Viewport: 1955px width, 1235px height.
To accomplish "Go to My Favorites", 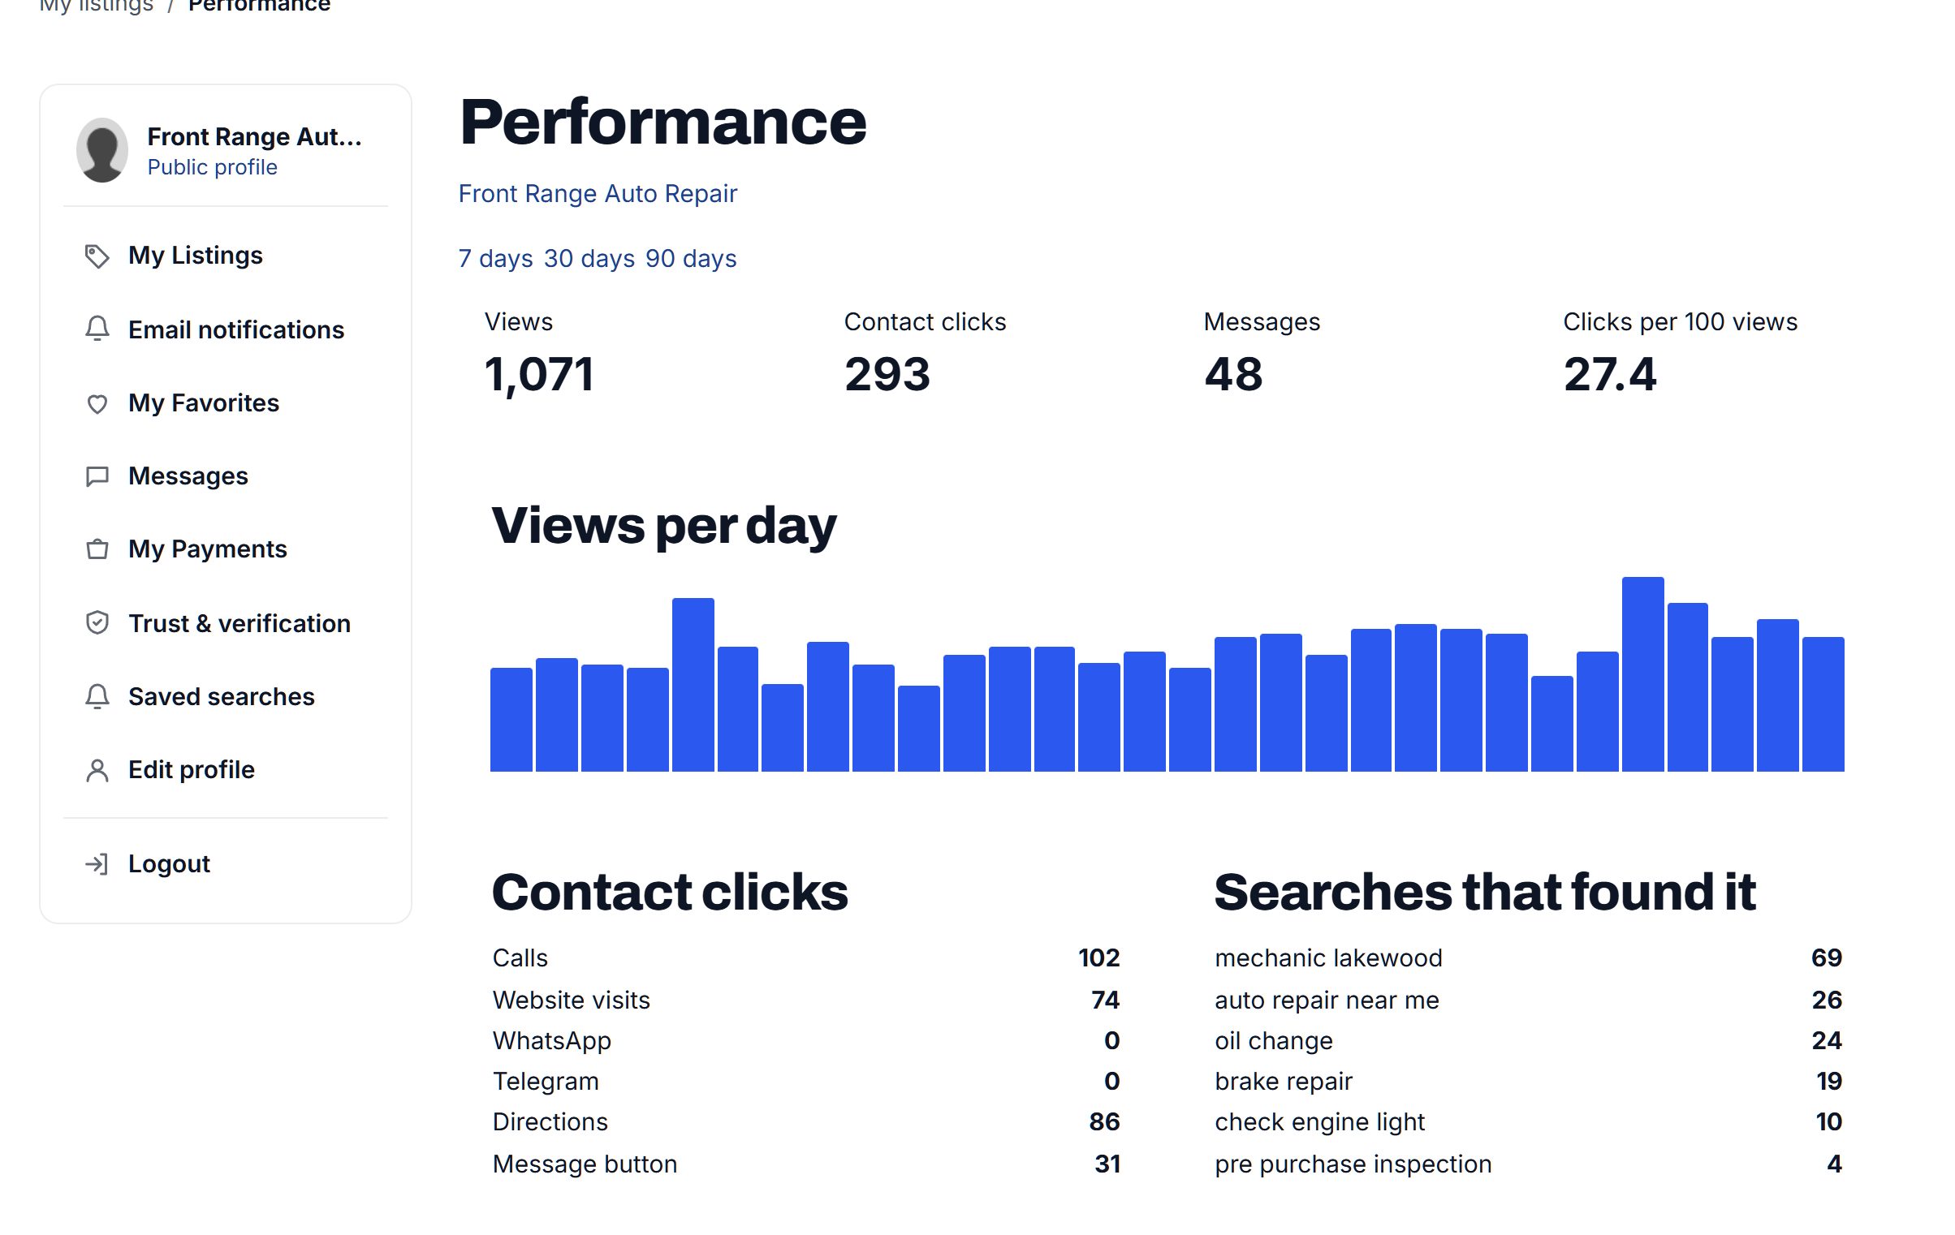I will 204,403.
